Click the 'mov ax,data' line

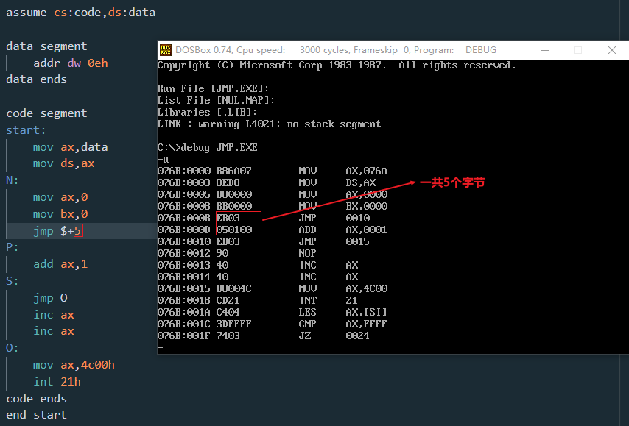tap(70, 147)
